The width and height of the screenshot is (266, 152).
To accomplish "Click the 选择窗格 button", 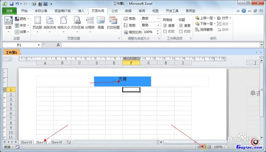I will click(x=204, y=30).
